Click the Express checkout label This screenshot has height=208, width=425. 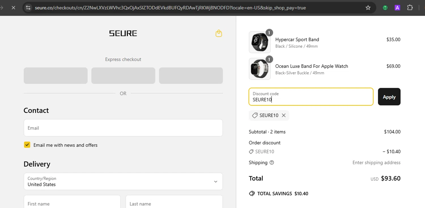[x=123, y=59]
